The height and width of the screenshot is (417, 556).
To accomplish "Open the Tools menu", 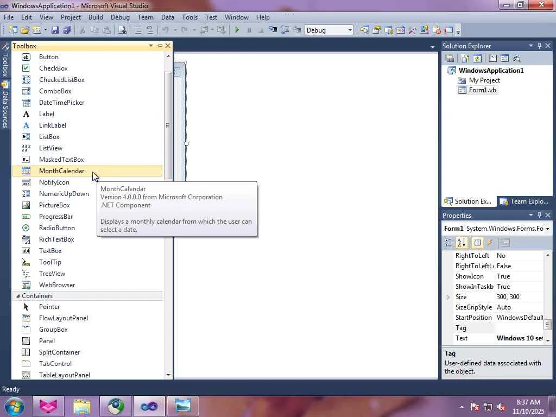I will [x=189, y=17].
